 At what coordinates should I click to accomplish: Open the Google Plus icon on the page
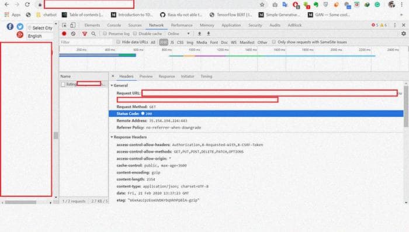20,34
